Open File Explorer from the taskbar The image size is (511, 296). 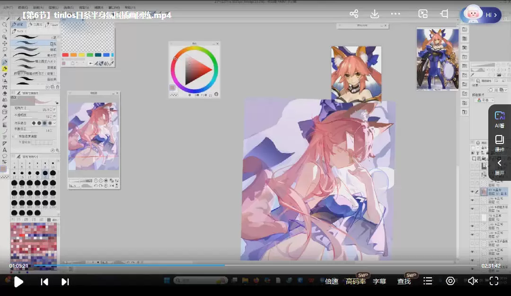(x=245, y=280)
